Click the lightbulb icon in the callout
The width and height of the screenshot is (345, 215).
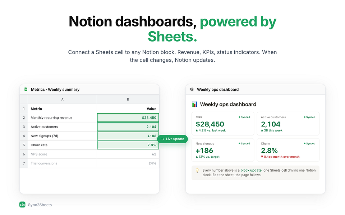pyautogui.click(x=197, y=171)
